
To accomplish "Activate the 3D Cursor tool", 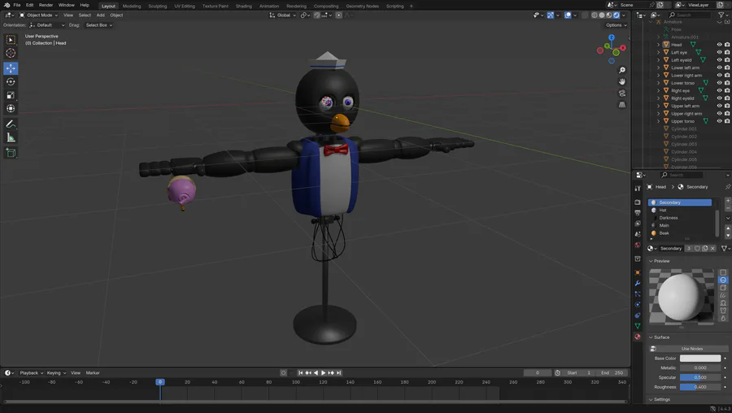I will click(x=11, y=53).
